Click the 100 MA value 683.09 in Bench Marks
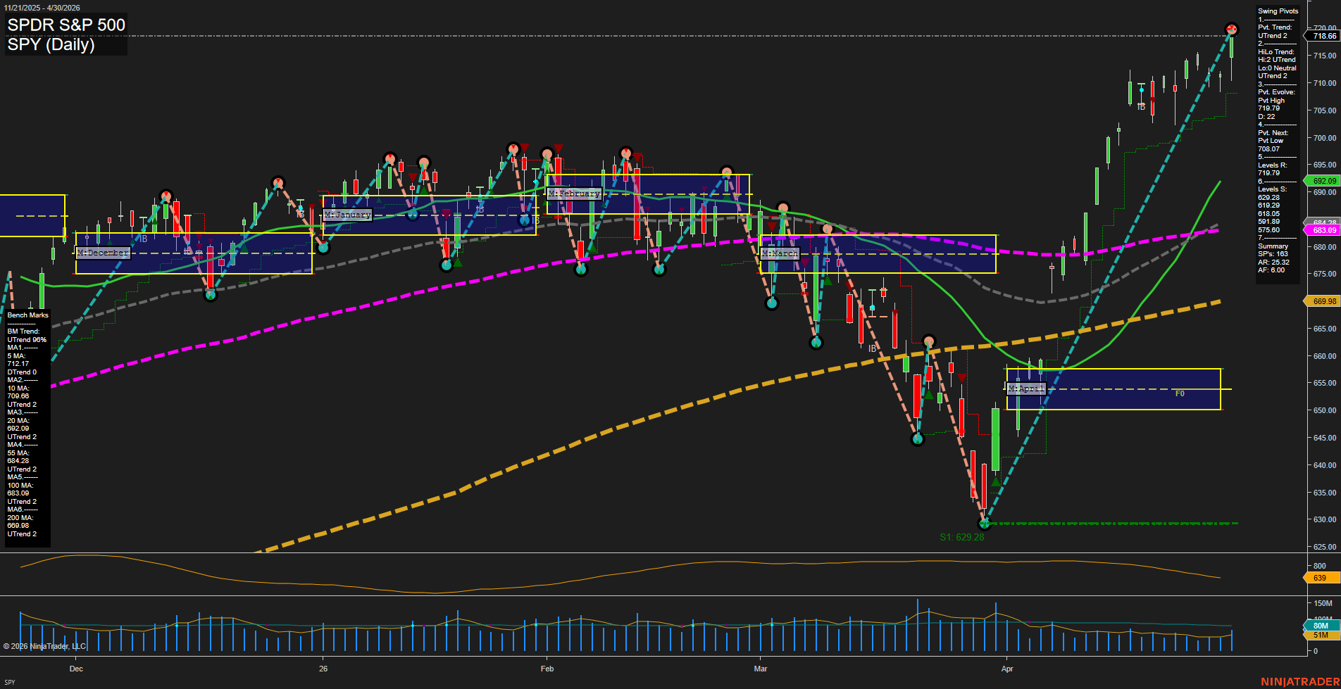The width and height of the screenshot is (1341, 689). point(18,493)
